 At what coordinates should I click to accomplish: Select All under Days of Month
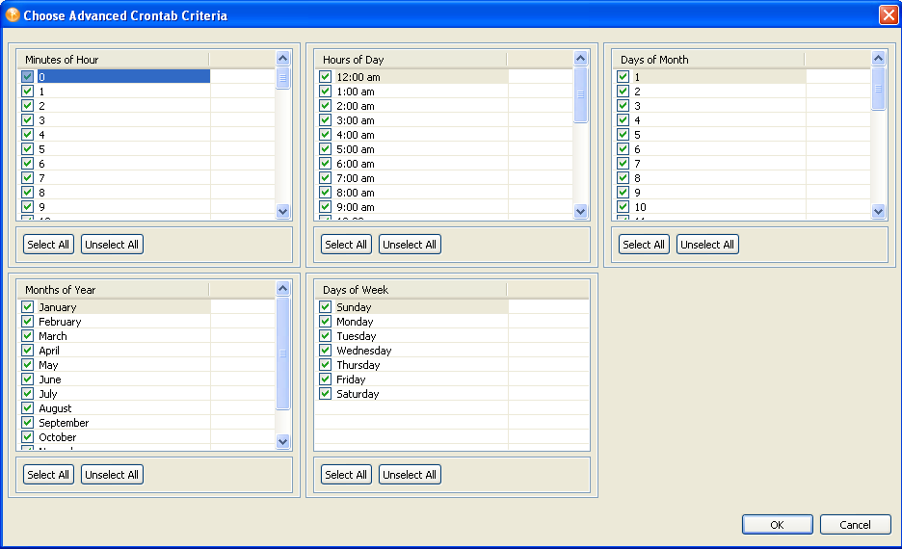click(644, 245)
